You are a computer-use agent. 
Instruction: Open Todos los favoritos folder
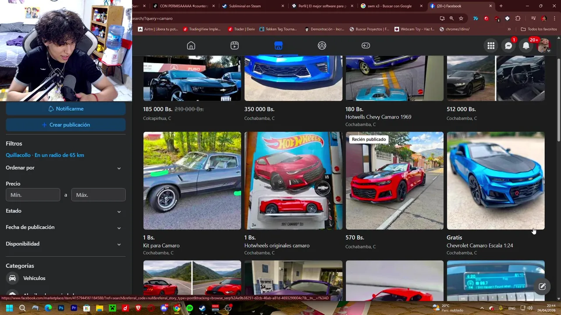point(539,29)
